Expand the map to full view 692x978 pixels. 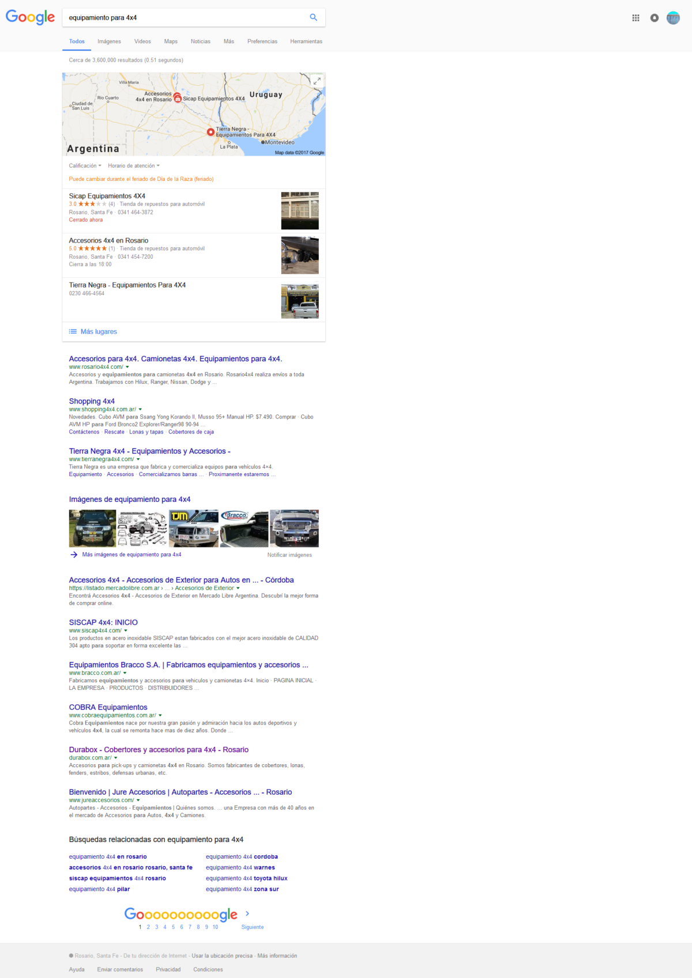[x=317, y=81]
